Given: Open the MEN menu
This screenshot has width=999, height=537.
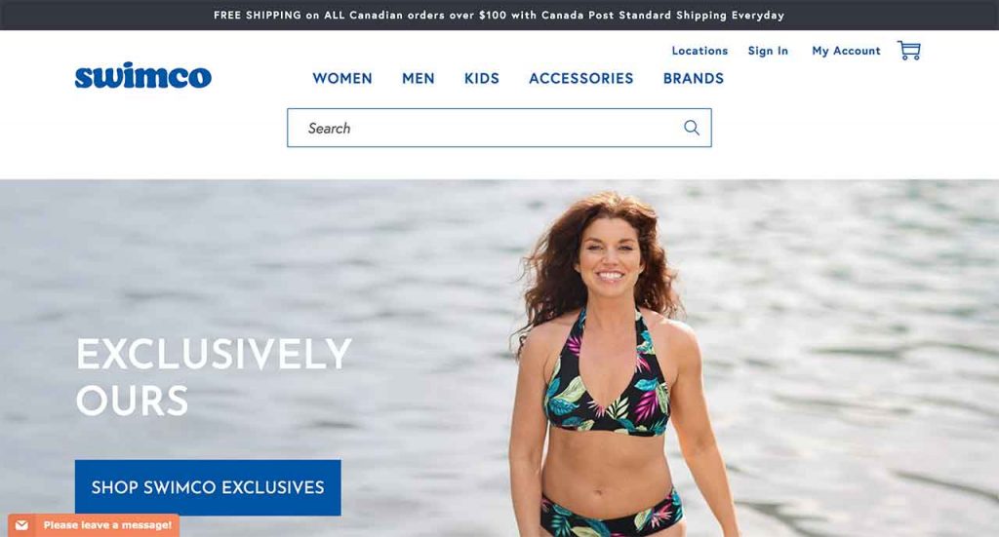Looking at the screenshot, I should tap(418, 78).
